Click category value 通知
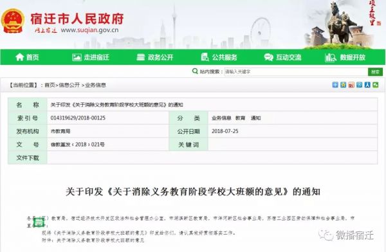Image resolution: width=386 pixels, height=252 pixels. [255, 118]
